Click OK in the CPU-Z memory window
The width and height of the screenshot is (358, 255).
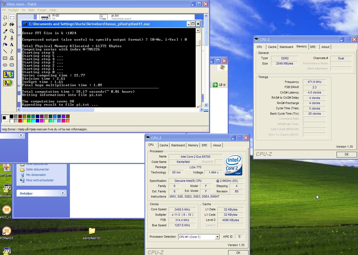[347, 154]
